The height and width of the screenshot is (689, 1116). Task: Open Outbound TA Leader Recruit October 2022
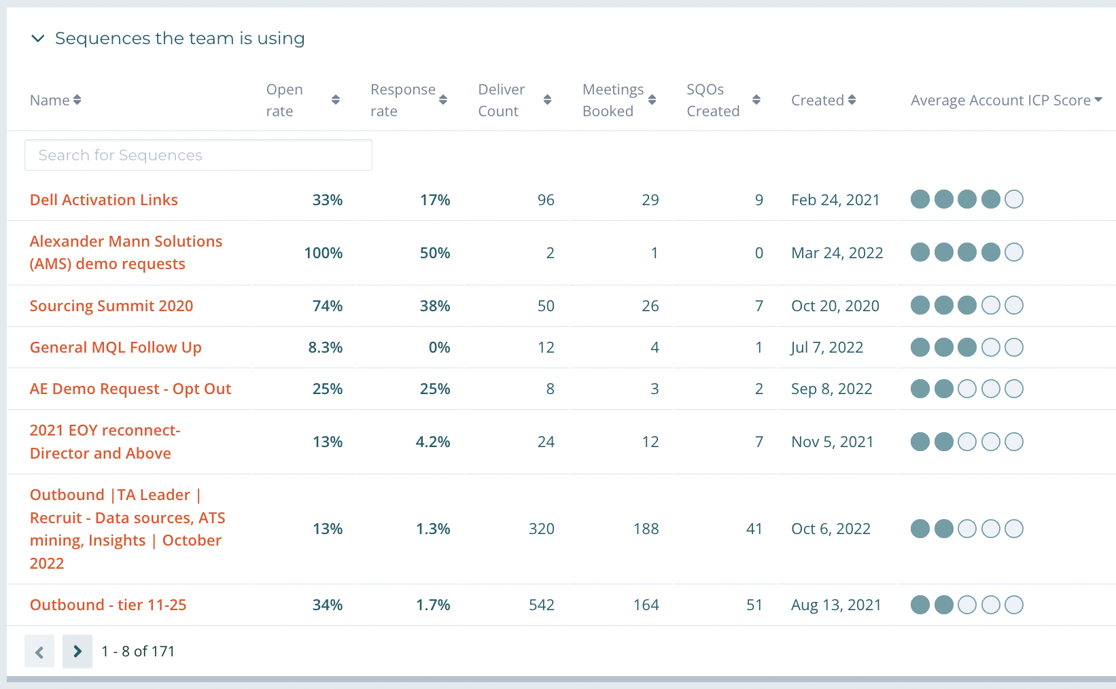(128, 529)
